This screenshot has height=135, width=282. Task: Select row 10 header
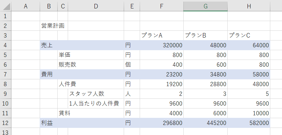[x=6, y=103]
